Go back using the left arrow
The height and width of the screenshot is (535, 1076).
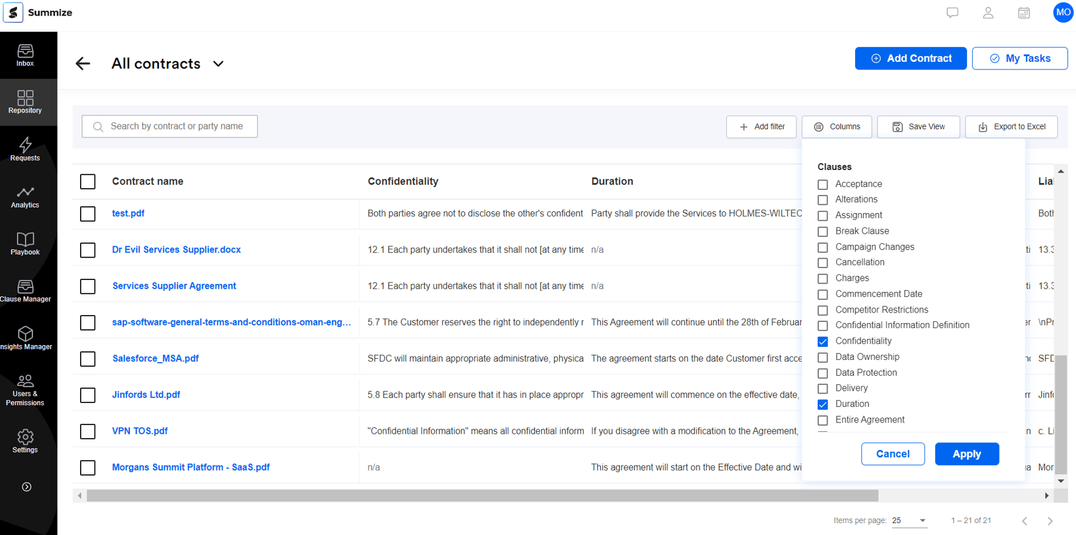pos(83,63)
